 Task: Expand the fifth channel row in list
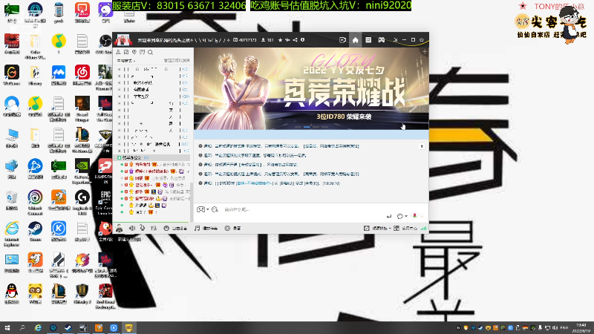coord(120,96)
